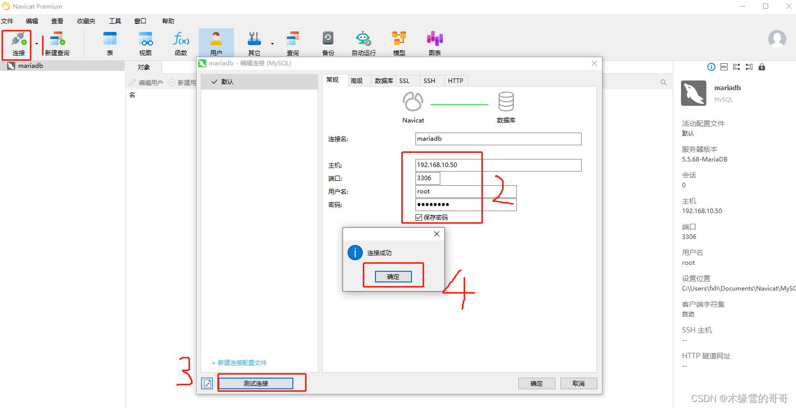
Task: Click the DDL panel icon
Action: pos(724,67)
